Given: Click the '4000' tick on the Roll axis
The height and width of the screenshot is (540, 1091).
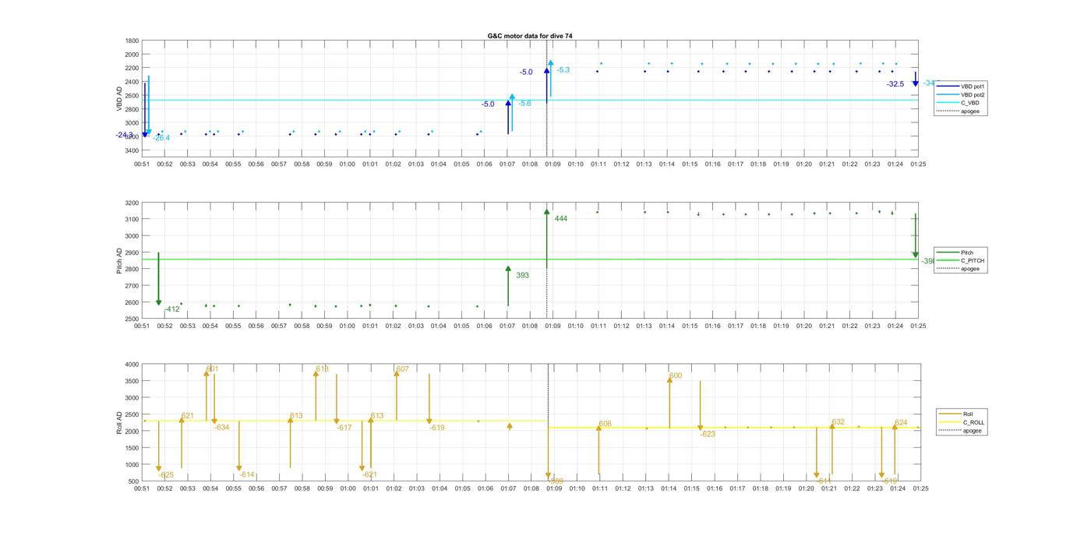Looking at the screenshot, I should click(132, 364).
